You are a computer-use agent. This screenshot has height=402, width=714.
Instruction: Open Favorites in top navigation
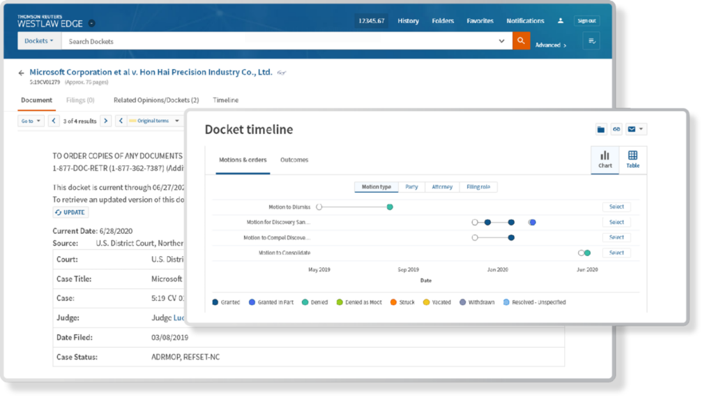point(480,21)
